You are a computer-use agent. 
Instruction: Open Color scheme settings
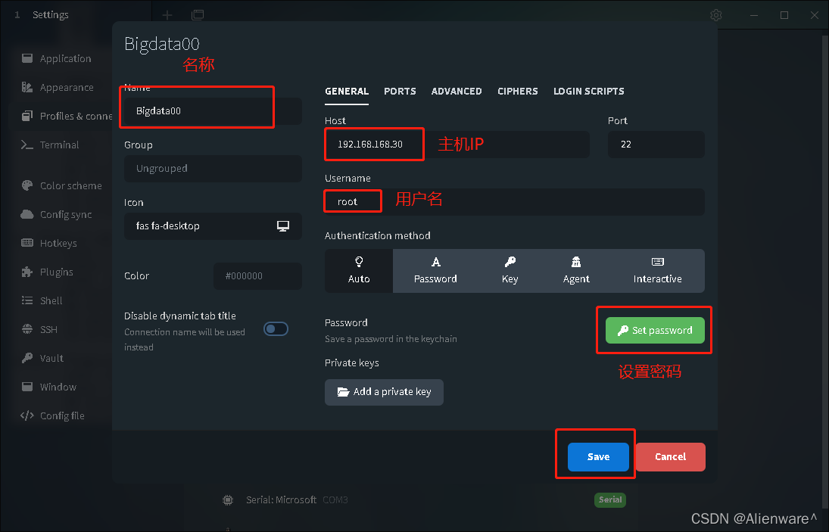(61, 185)
